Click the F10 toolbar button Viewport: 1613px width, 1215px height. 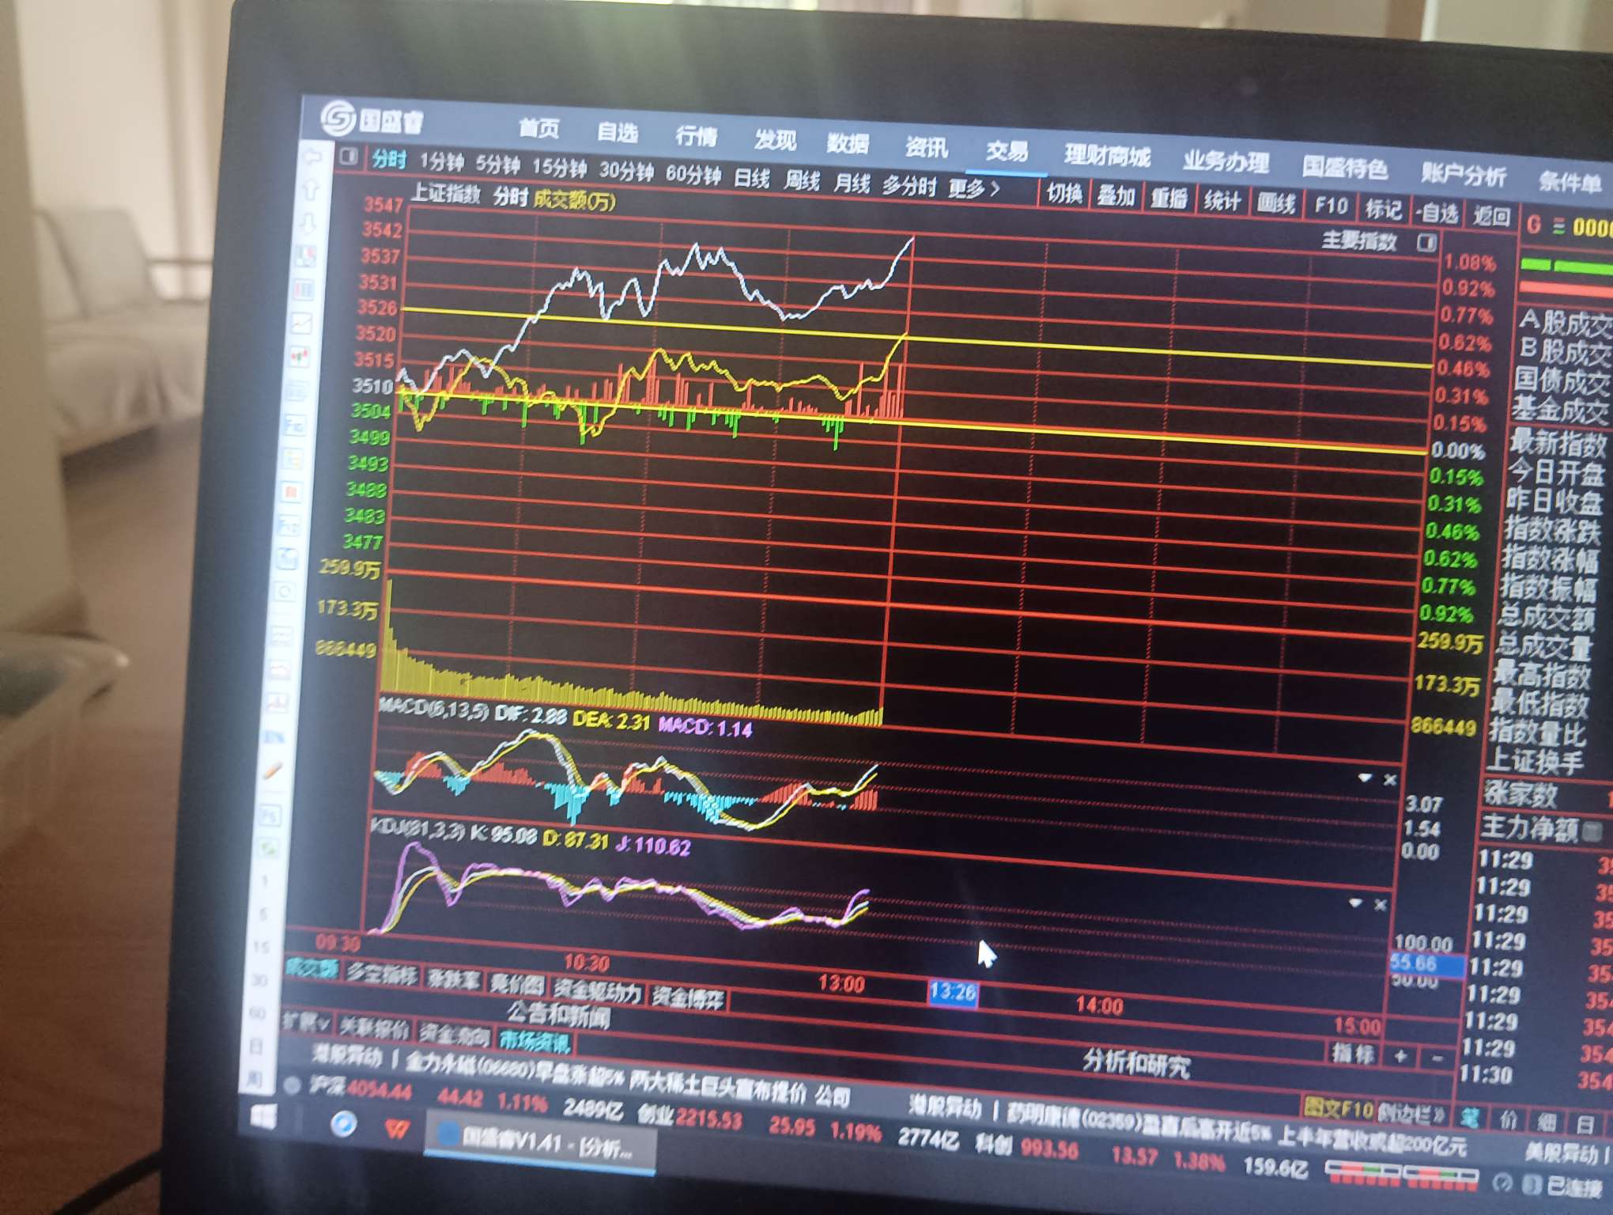1331,206
